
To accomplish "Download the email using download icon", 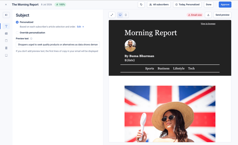I will pos(208,15).
